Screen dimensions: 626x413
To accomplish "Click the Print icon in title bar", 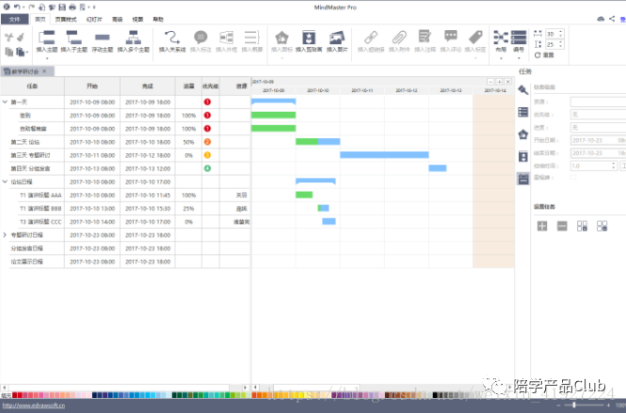I will click(x=72, y=7).
